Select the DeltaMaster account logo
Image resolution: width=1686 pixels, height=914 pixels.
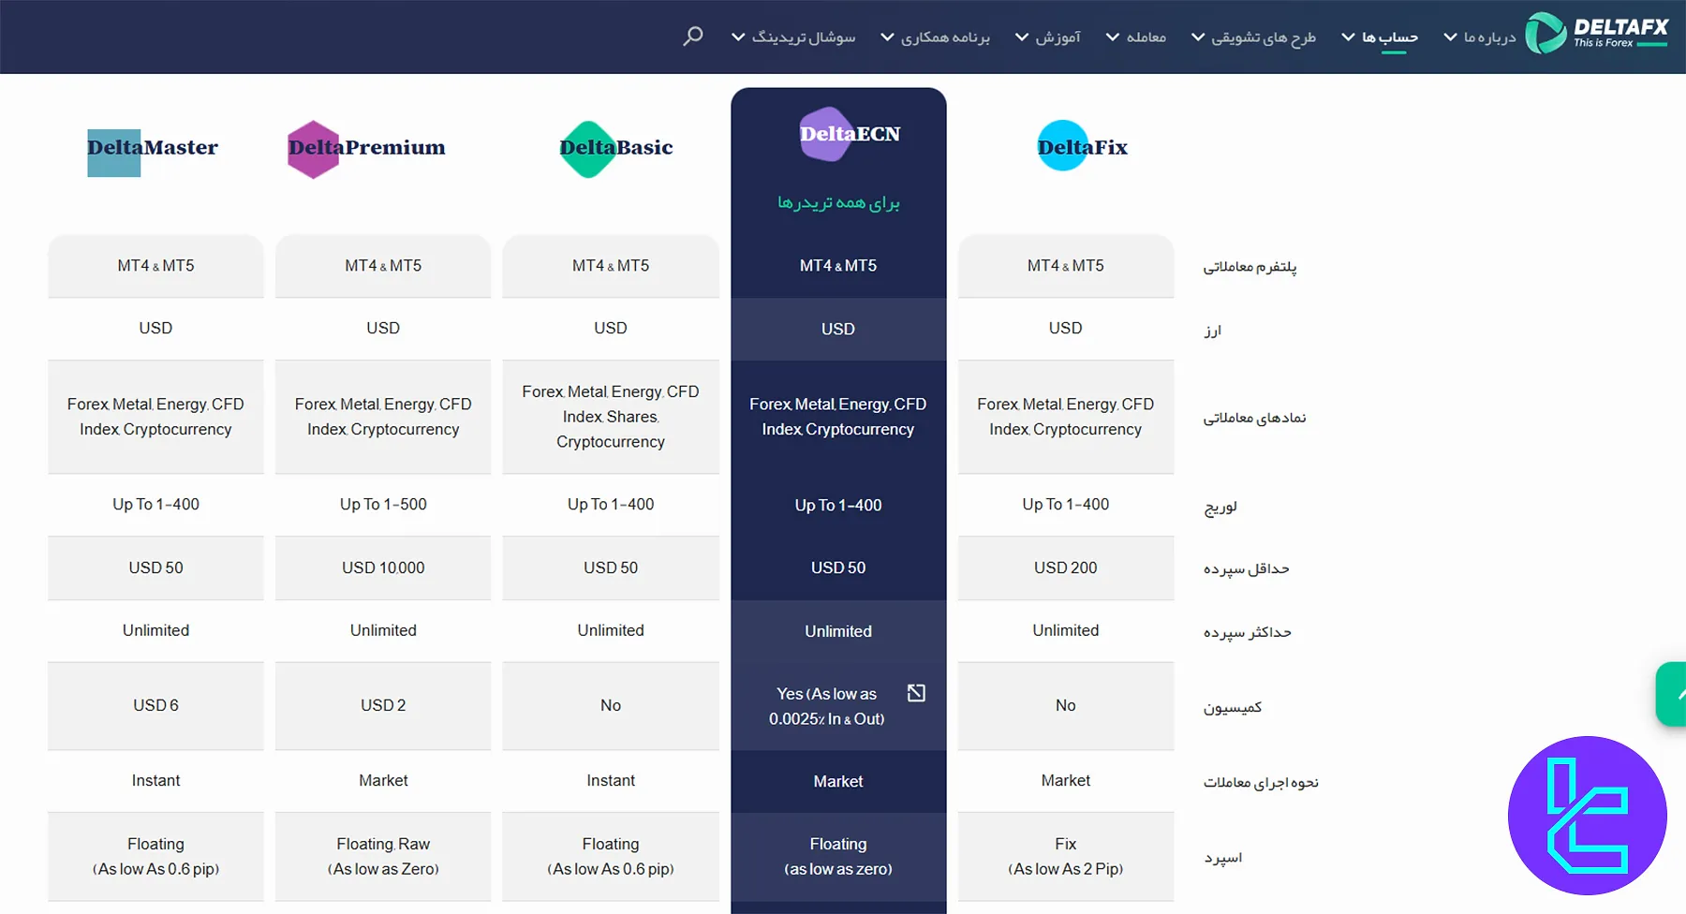153,149
